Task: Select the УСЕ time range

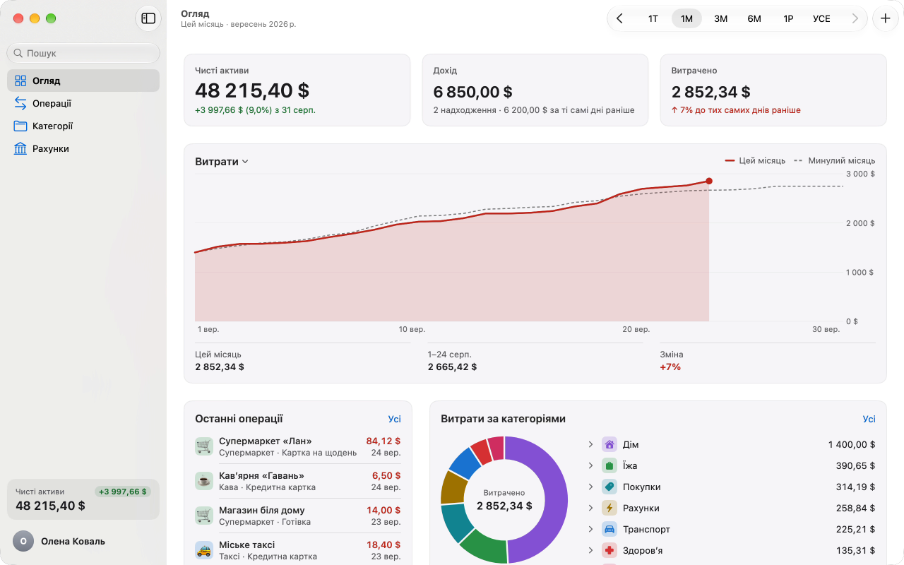Action: coord(821,18)
